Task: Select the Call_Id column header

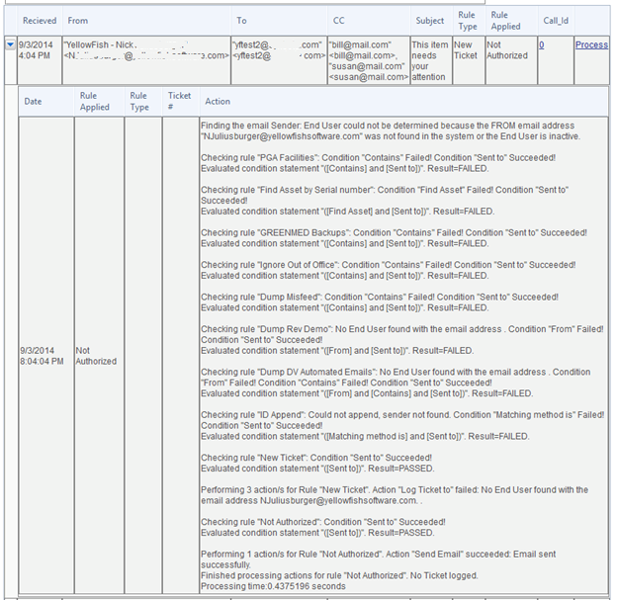Action: [556, 21]
